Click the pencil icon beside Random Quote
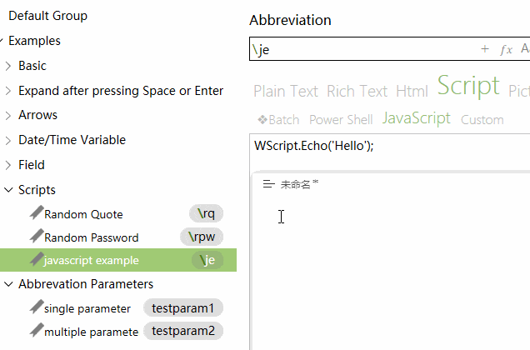530x350 pixels. pos(36,213)
